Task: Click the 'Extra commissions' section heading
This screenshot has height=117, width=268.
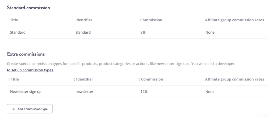Action: coord(26,54)
